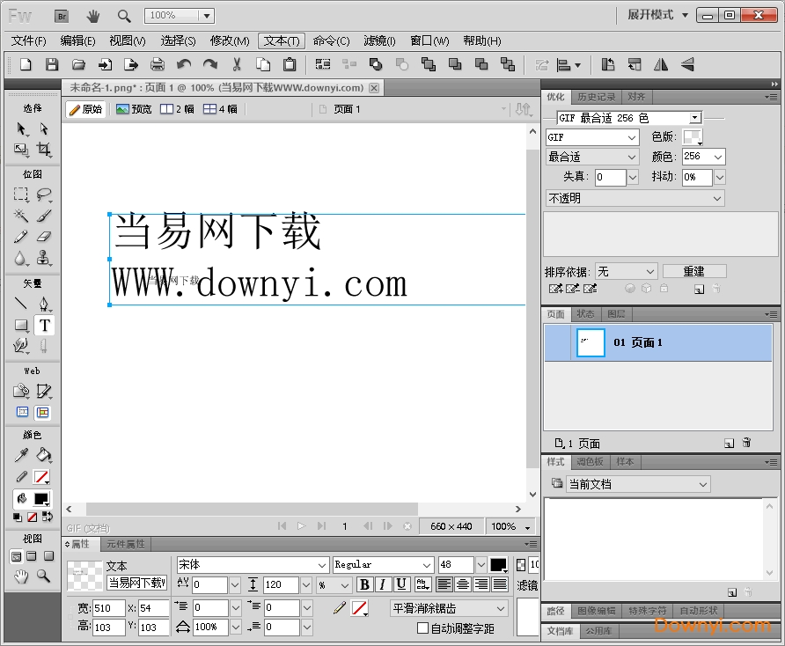Click the Save disk icon
Image resolution: width=785 pixels, height=646 pixels.
click(x=52, y=64)
